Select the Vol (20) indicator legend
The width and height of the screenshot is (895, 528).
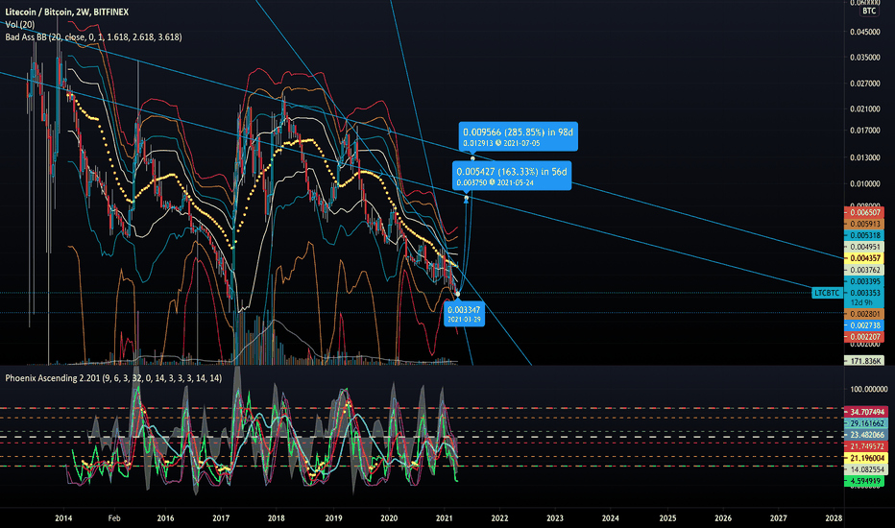click(20, 25)
